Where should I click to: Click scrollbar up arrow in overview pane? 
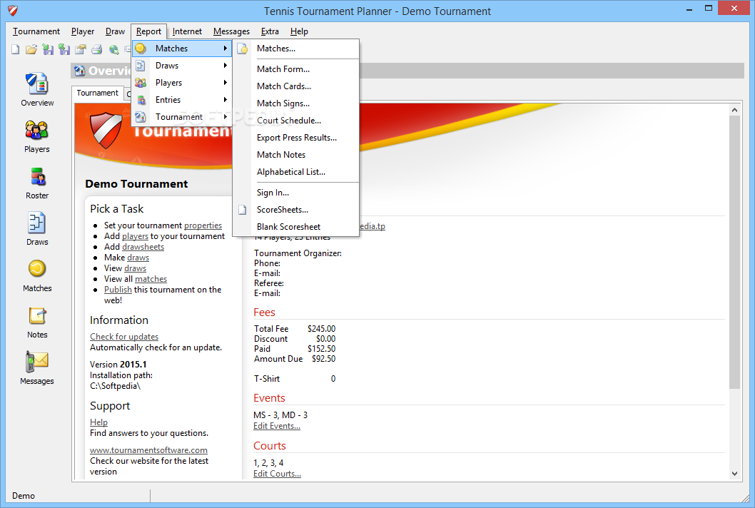pos(734,110)
